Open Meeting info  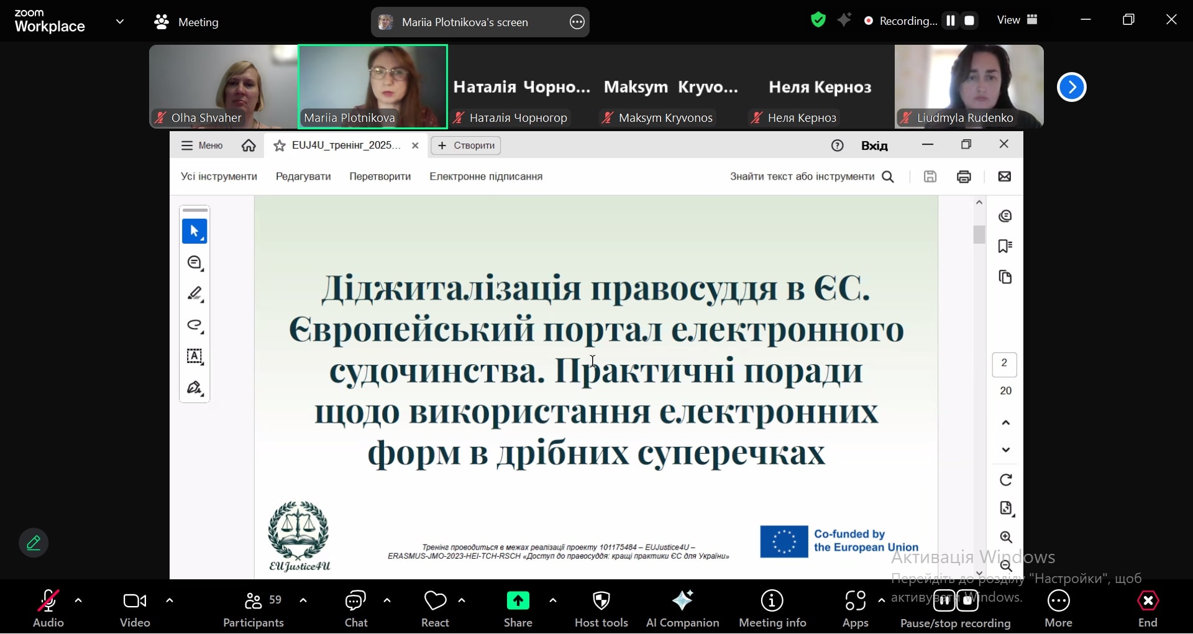pos(772,609)
